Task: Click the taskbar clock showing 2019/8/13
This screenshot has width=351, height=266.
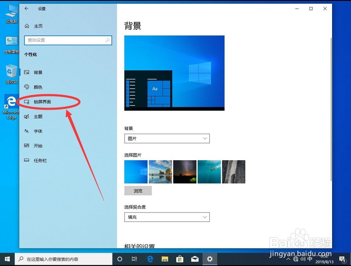Action: pyautogui.click(x=324, y=259)
